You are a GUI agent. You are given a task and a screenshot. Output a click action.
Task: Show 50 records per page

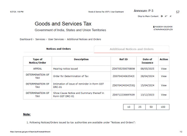point(151,107)
